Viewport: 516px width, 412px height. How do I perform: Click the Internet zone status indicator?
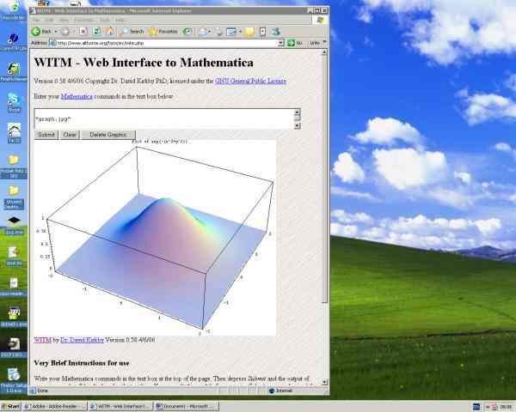coord(281,391)
